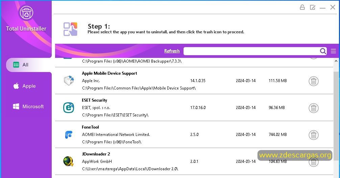Click size value 744.02 MB
This screenshot has width=340, height=178.
tap(278, 135)
